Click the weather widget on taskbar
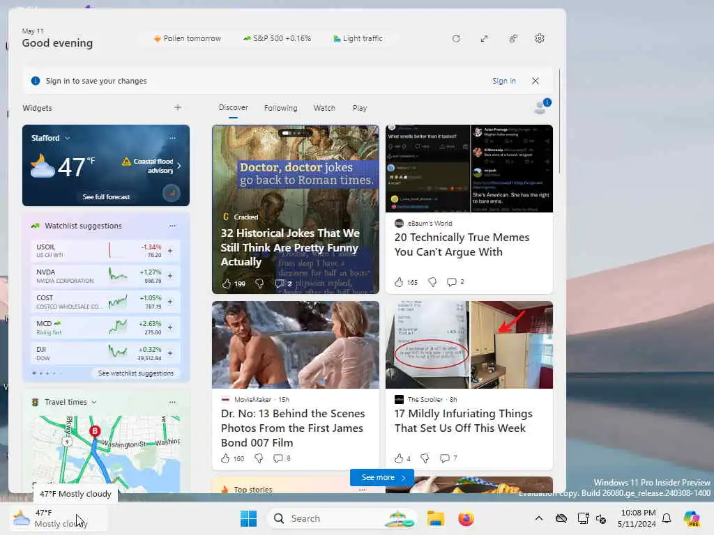Image resolution: width=714 pixels, height=535 pixels. tap(59, 518)
